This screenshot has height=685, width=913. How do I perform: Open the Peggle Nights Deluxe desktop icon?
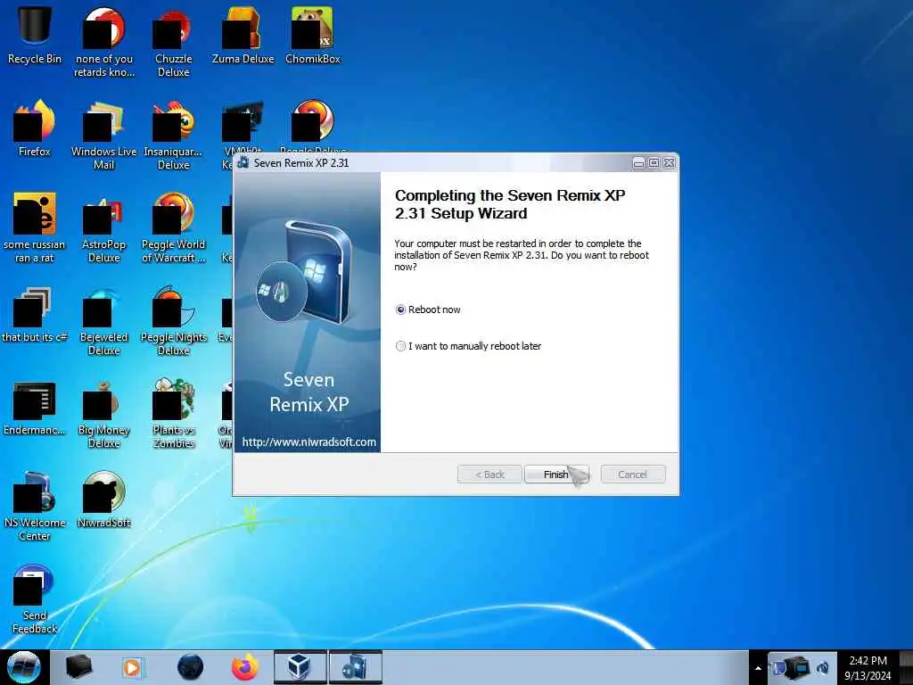(174, 320)
